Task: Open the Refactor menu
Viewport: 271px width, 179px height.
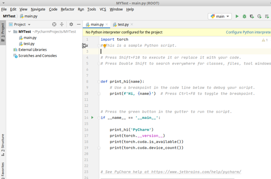Action: click(x=68, y=9)
